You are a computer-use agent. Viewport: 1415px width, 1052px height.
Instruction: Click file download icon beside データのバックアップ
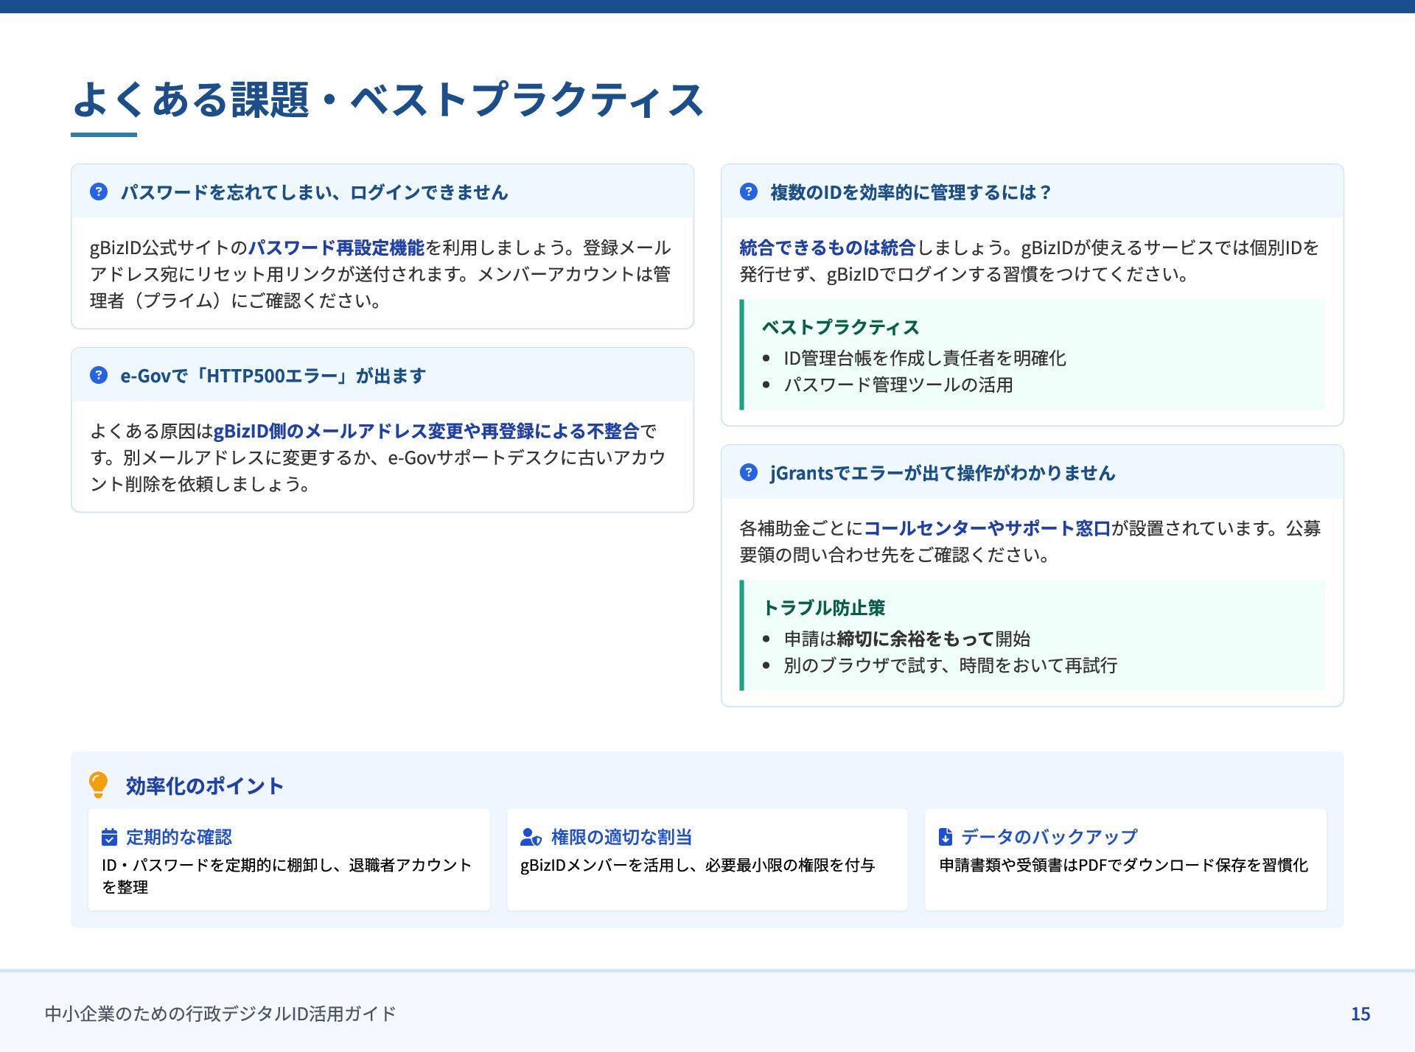point(946,837)
